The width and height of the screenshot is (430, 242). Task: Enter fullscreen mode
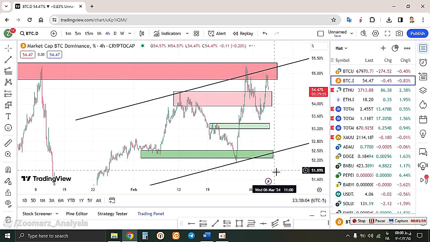click(x=387, y=33)
